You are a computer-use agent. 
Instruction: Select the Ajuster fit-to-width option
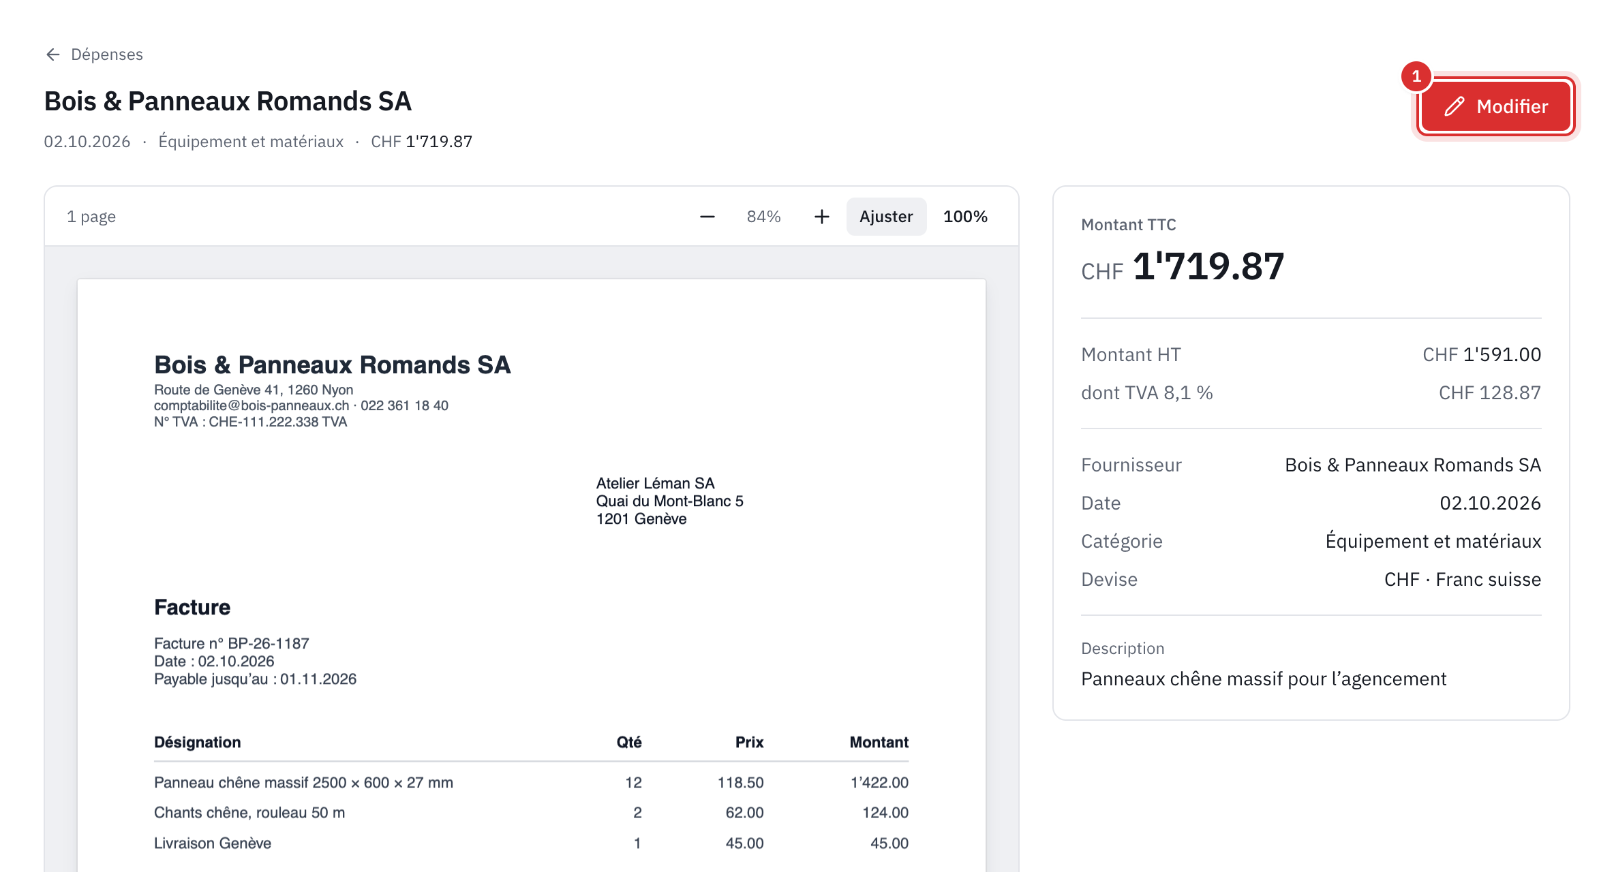886,217
